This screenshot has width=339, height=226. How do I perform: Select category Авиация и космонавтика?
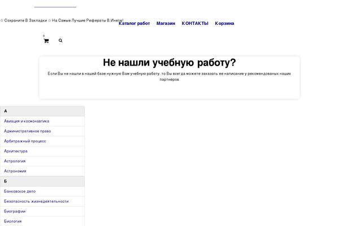(27, 121)
